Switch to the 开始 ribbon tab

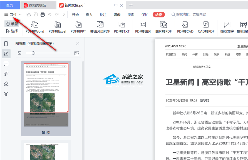click(75, 15)
